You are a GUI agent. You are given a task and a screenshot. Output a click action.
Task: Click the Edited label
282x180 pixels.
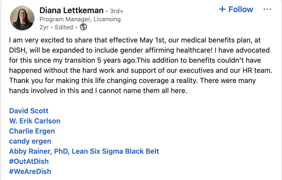tap(64, 27)
